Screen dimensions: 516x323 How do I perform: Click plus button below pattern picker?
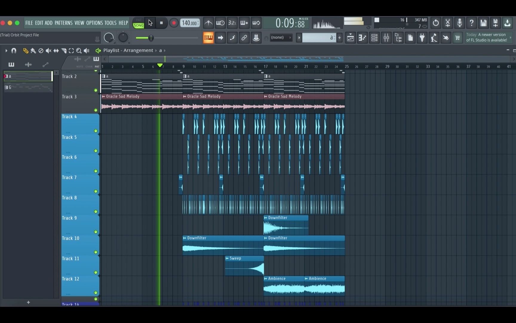(28, 302)
